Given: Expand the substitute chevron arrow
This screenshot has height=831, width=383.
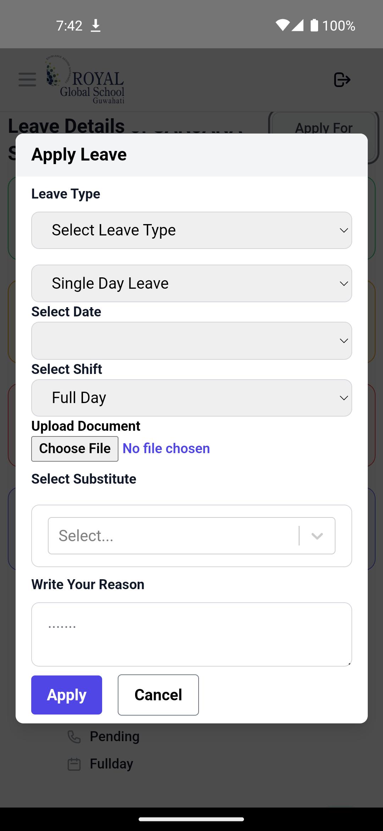Looking at the screenshot, I should pos(317,536).
